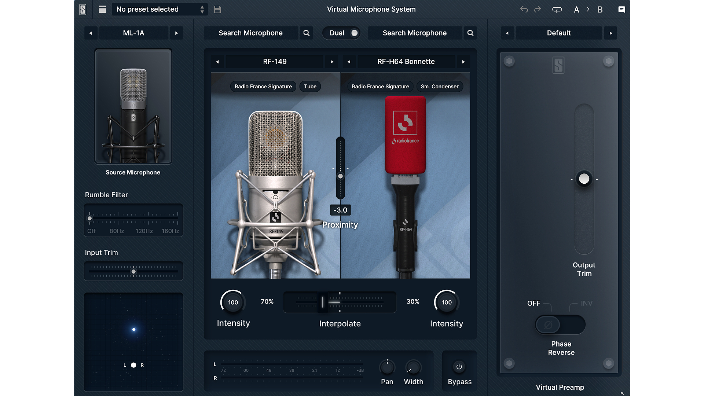704x396 pixels.
Task: Click the Interpolate slider handle
Action: [323, 302]
